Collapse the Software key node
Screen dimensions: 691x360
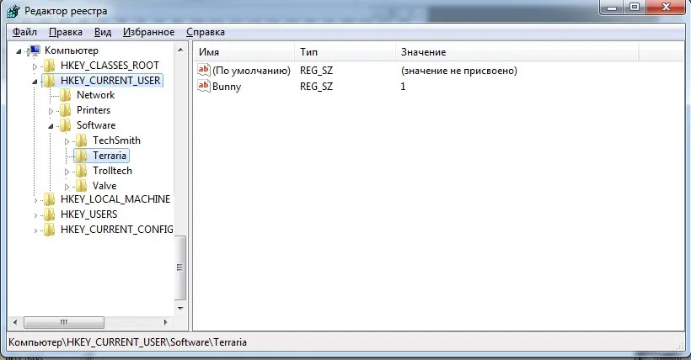[51, 126]
